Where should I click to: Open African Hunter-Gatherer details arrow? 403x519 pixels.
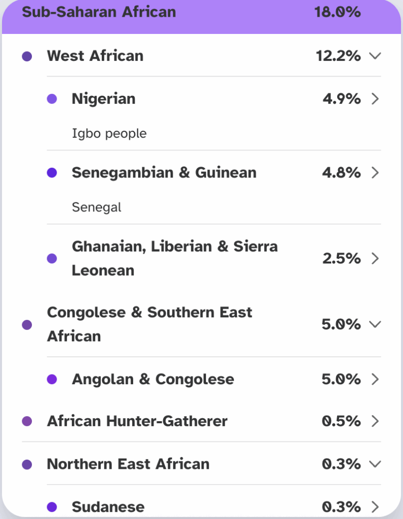(375, 421)
